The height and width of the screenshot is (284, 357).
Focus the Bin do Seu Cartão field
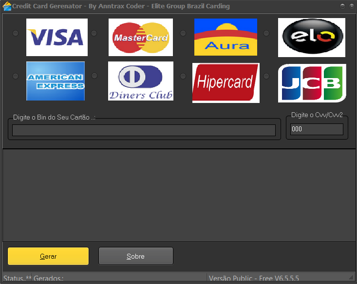point(144,130)
